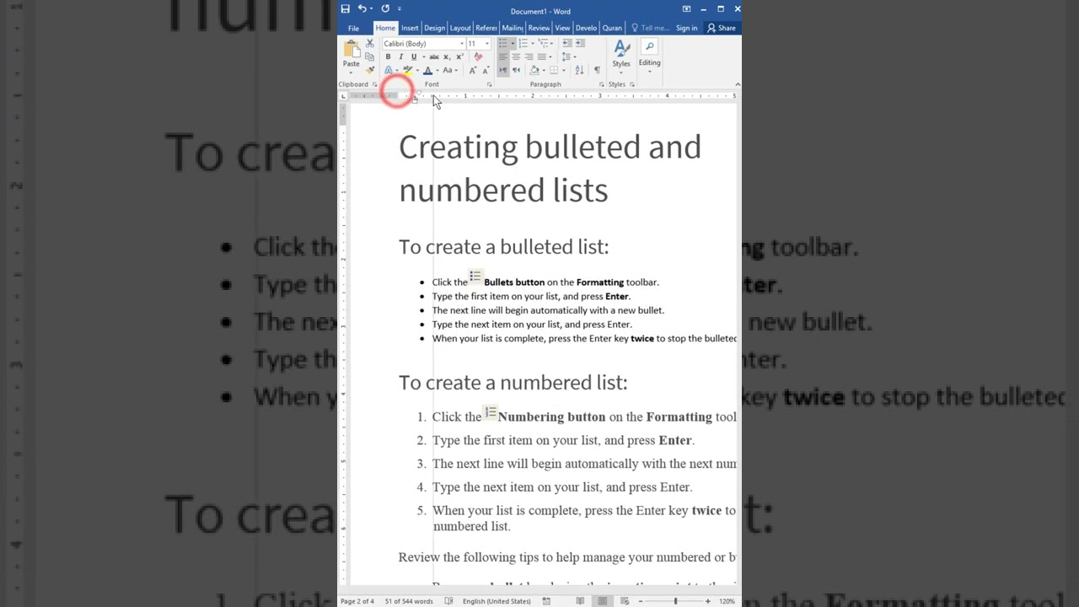Open the font name dropdown arrow
The width and height of the screenshot is (1079, 607).
pos(462,43)
